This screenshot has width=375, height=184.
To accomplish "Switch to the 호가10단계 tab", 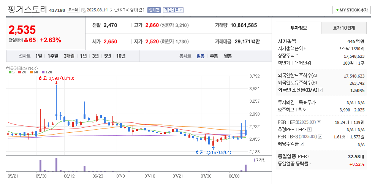I will tap(344, 28).
